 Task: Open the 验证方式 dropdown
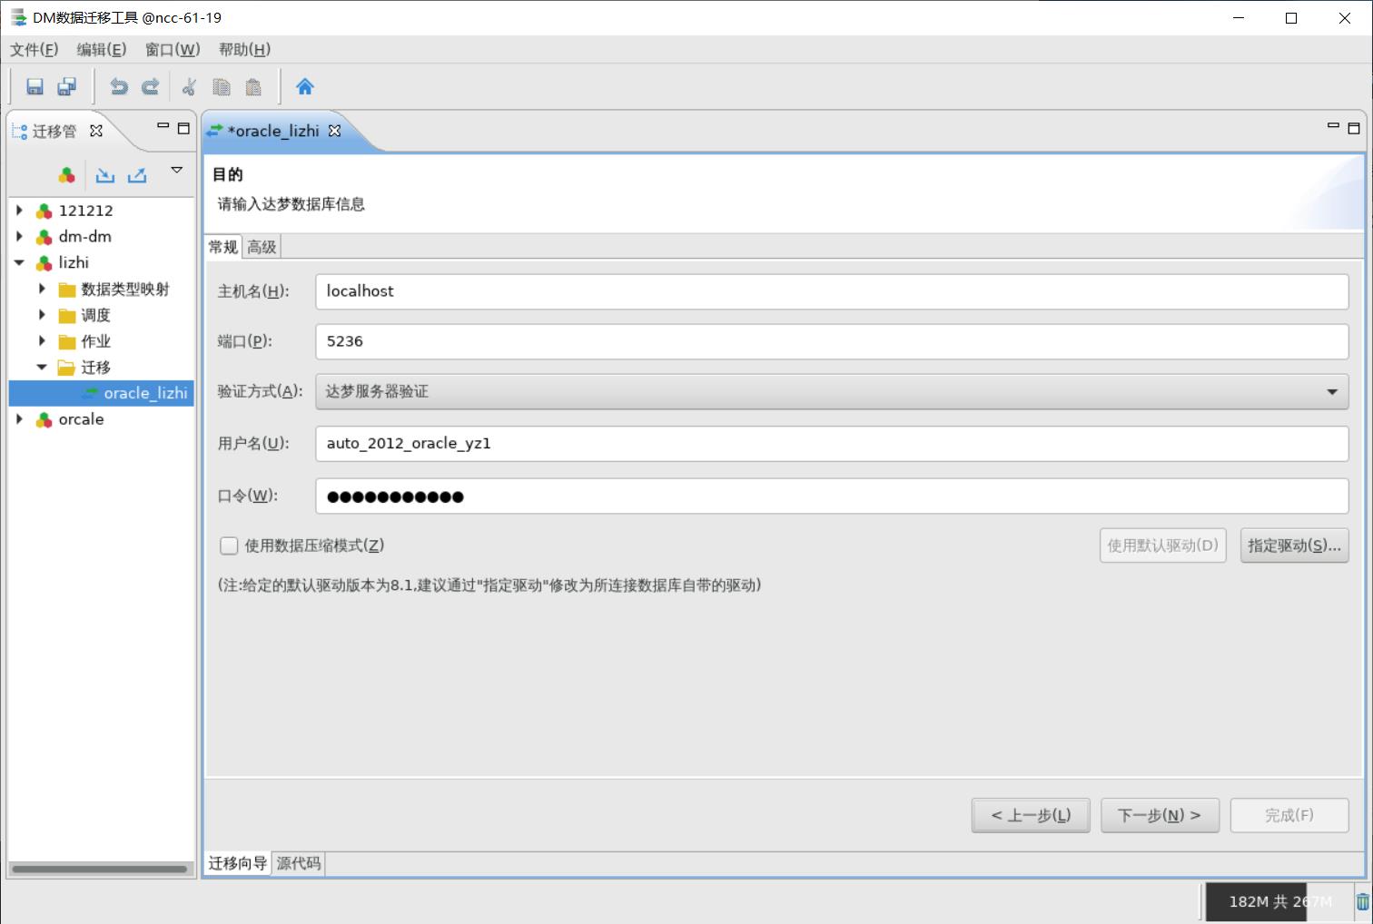point(832,391)
